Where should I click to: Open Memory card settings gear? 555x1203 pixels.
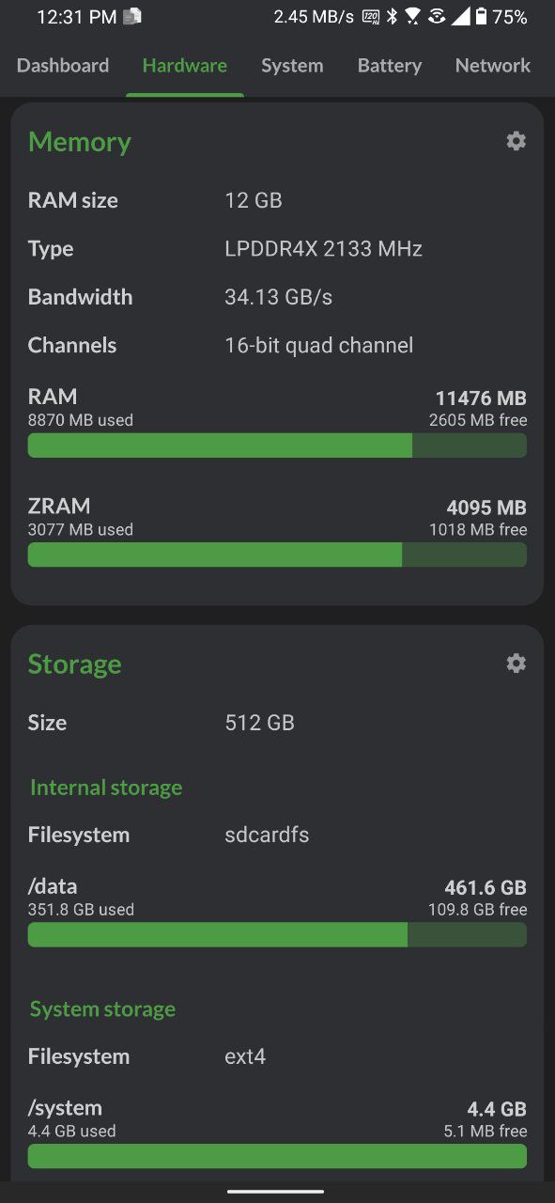(x=516, y=141)
